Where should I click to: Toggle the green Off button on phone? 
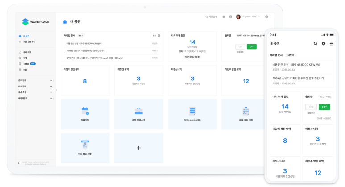click(x=324, y=107)
